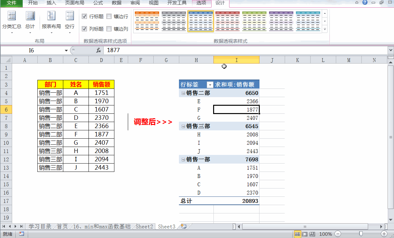Viewport: 394px width, 238px height.
Task: Go to previous sheet tab navigation arrow
Action: click(x=10, y=226)
